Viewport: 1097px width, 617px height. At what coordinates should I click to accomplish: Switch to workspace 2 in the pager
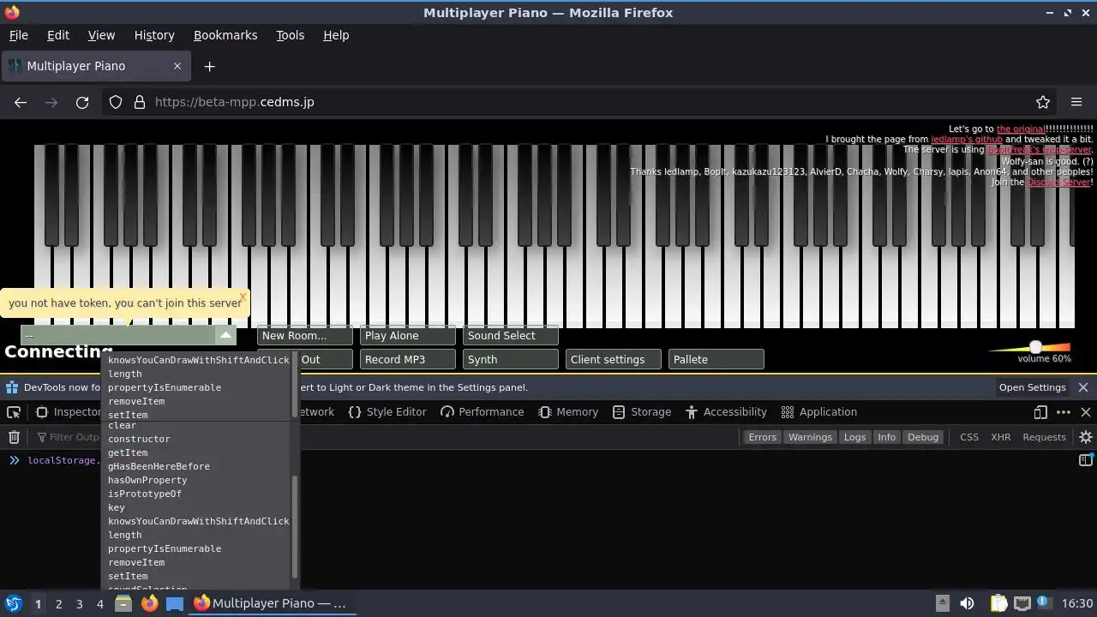coord(58,603)
